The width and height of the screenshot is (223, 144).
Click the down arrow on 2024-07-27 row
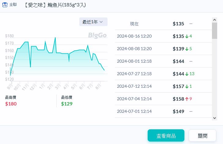tap(187, 74)
